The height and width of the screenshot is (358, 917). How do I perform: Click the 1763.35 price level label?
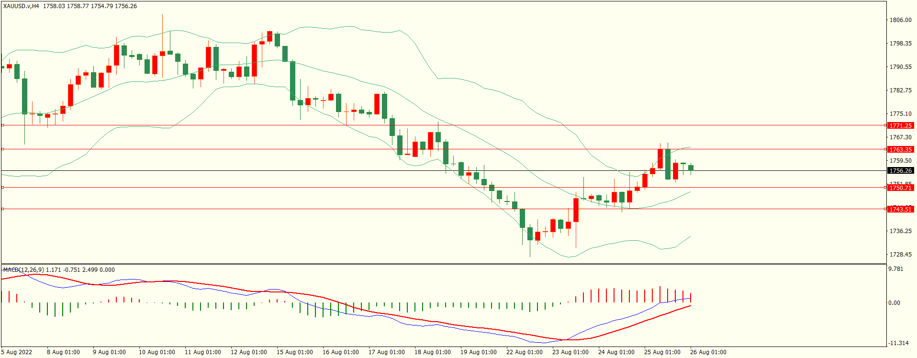(900, 149)
